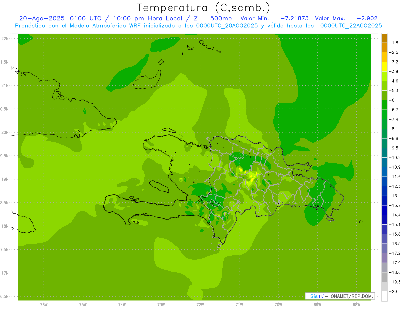
Task: Click the '21N' latitude axis label
Action: pos(5,85)
